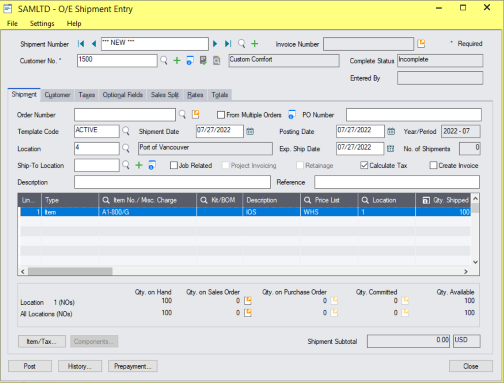Drill down on Invoice Number
The height and width of the screenshot is (383, 504).
(x=421, y=43)
